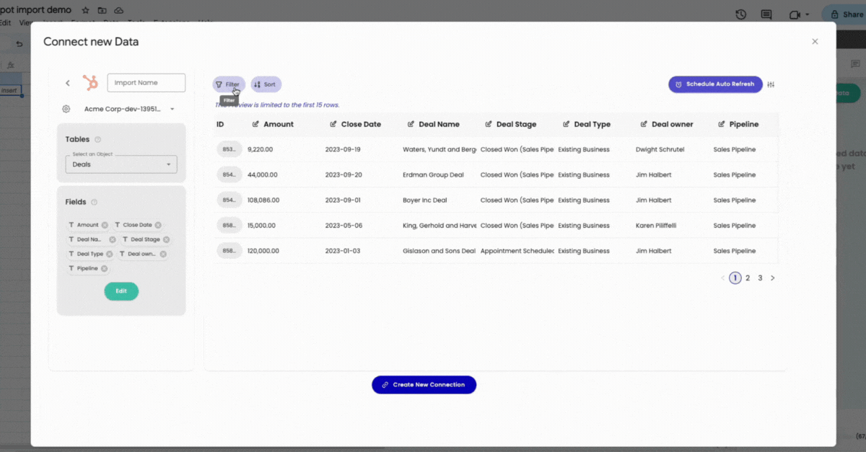Viewport: 866px width, 452px height.
Task: Click the 108,086.00 amount cell
Action: (x=263, y=200)
